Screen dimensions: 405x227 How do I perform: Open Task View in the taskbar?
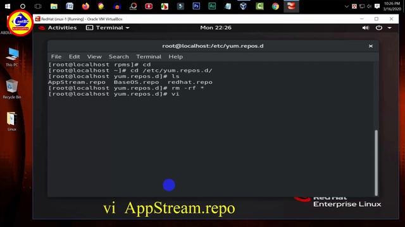(x=38, y=6)
